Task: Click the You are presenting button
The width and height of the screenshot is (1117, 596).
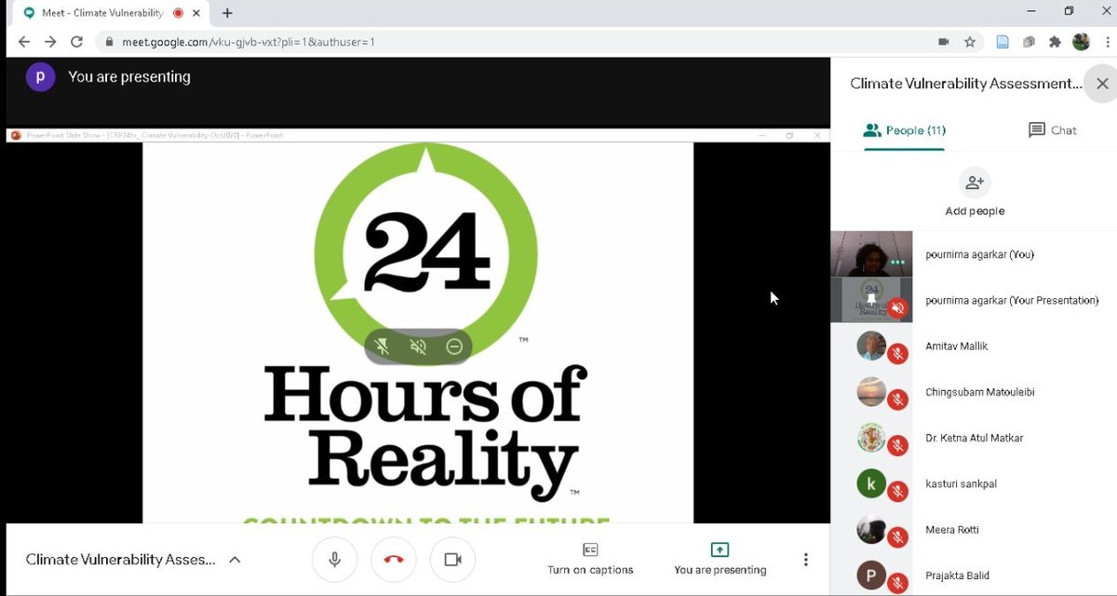Action: point(720,560)
